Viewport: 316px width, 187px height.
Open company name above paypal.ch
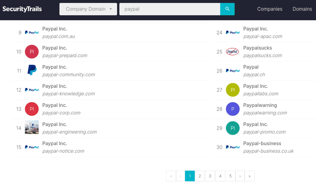251,67
